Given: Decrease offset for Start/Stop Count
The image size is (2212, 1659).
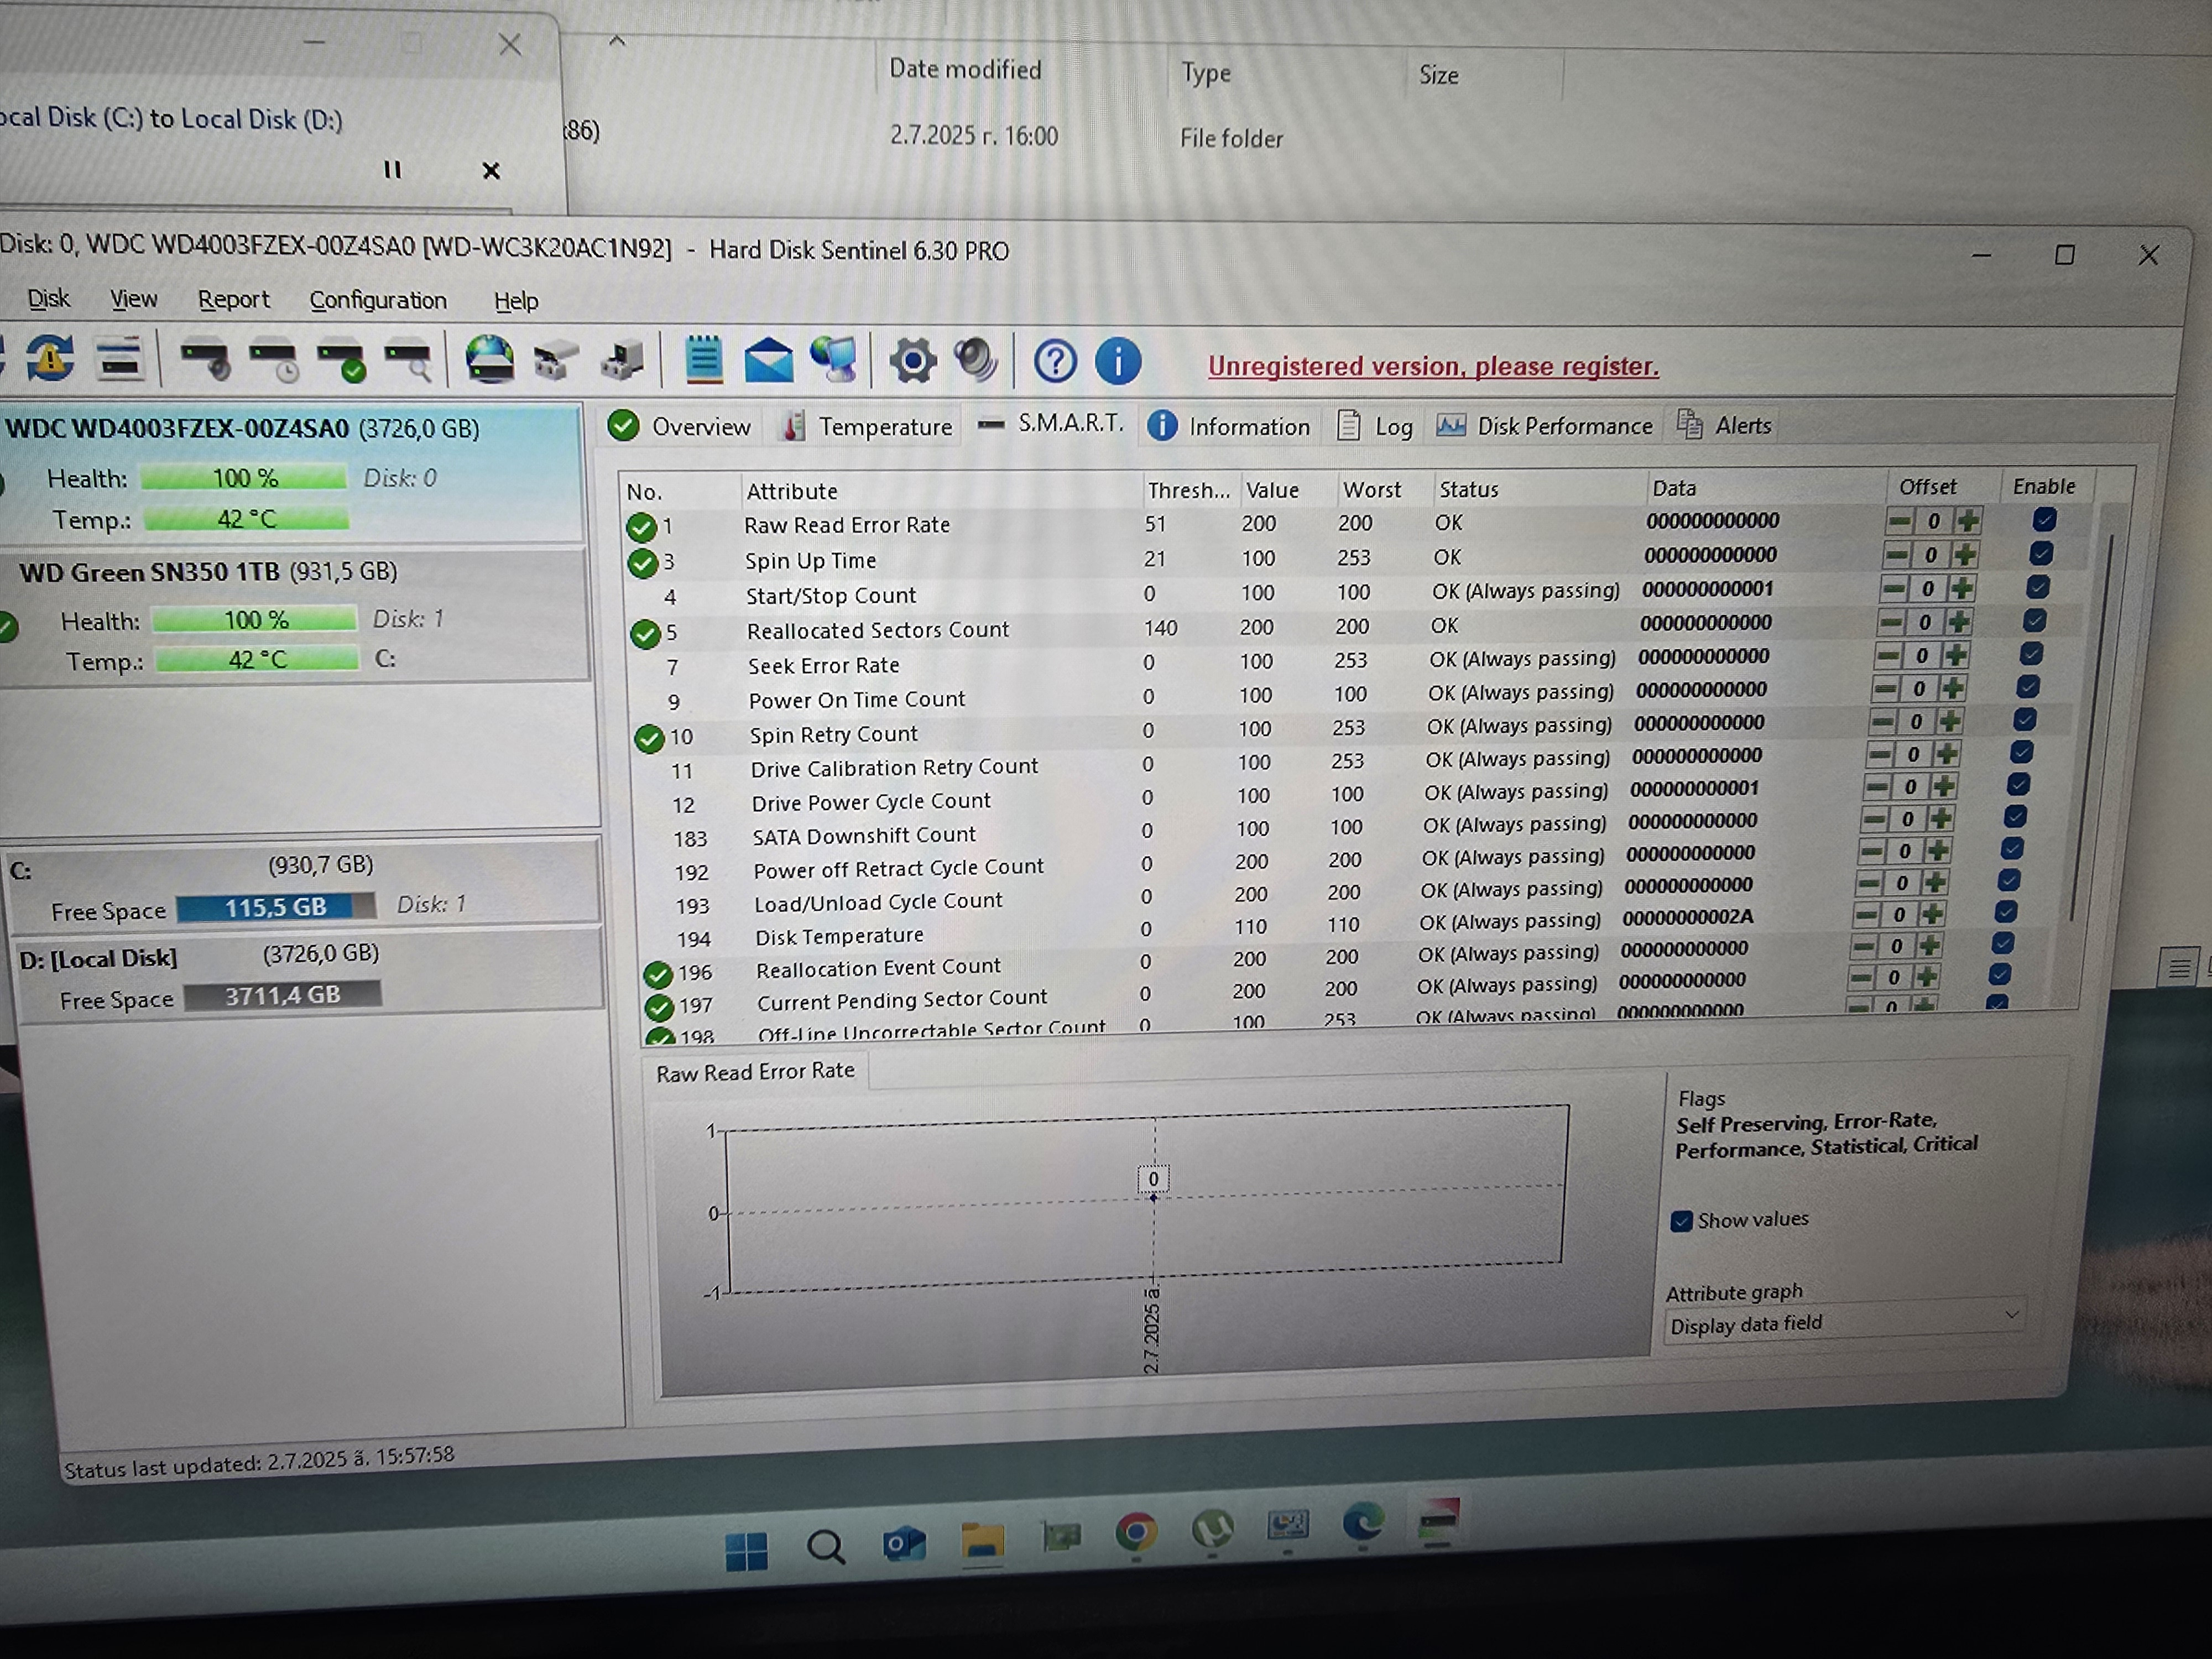Looking at the screenshot, I should (x=1894, y=589).
